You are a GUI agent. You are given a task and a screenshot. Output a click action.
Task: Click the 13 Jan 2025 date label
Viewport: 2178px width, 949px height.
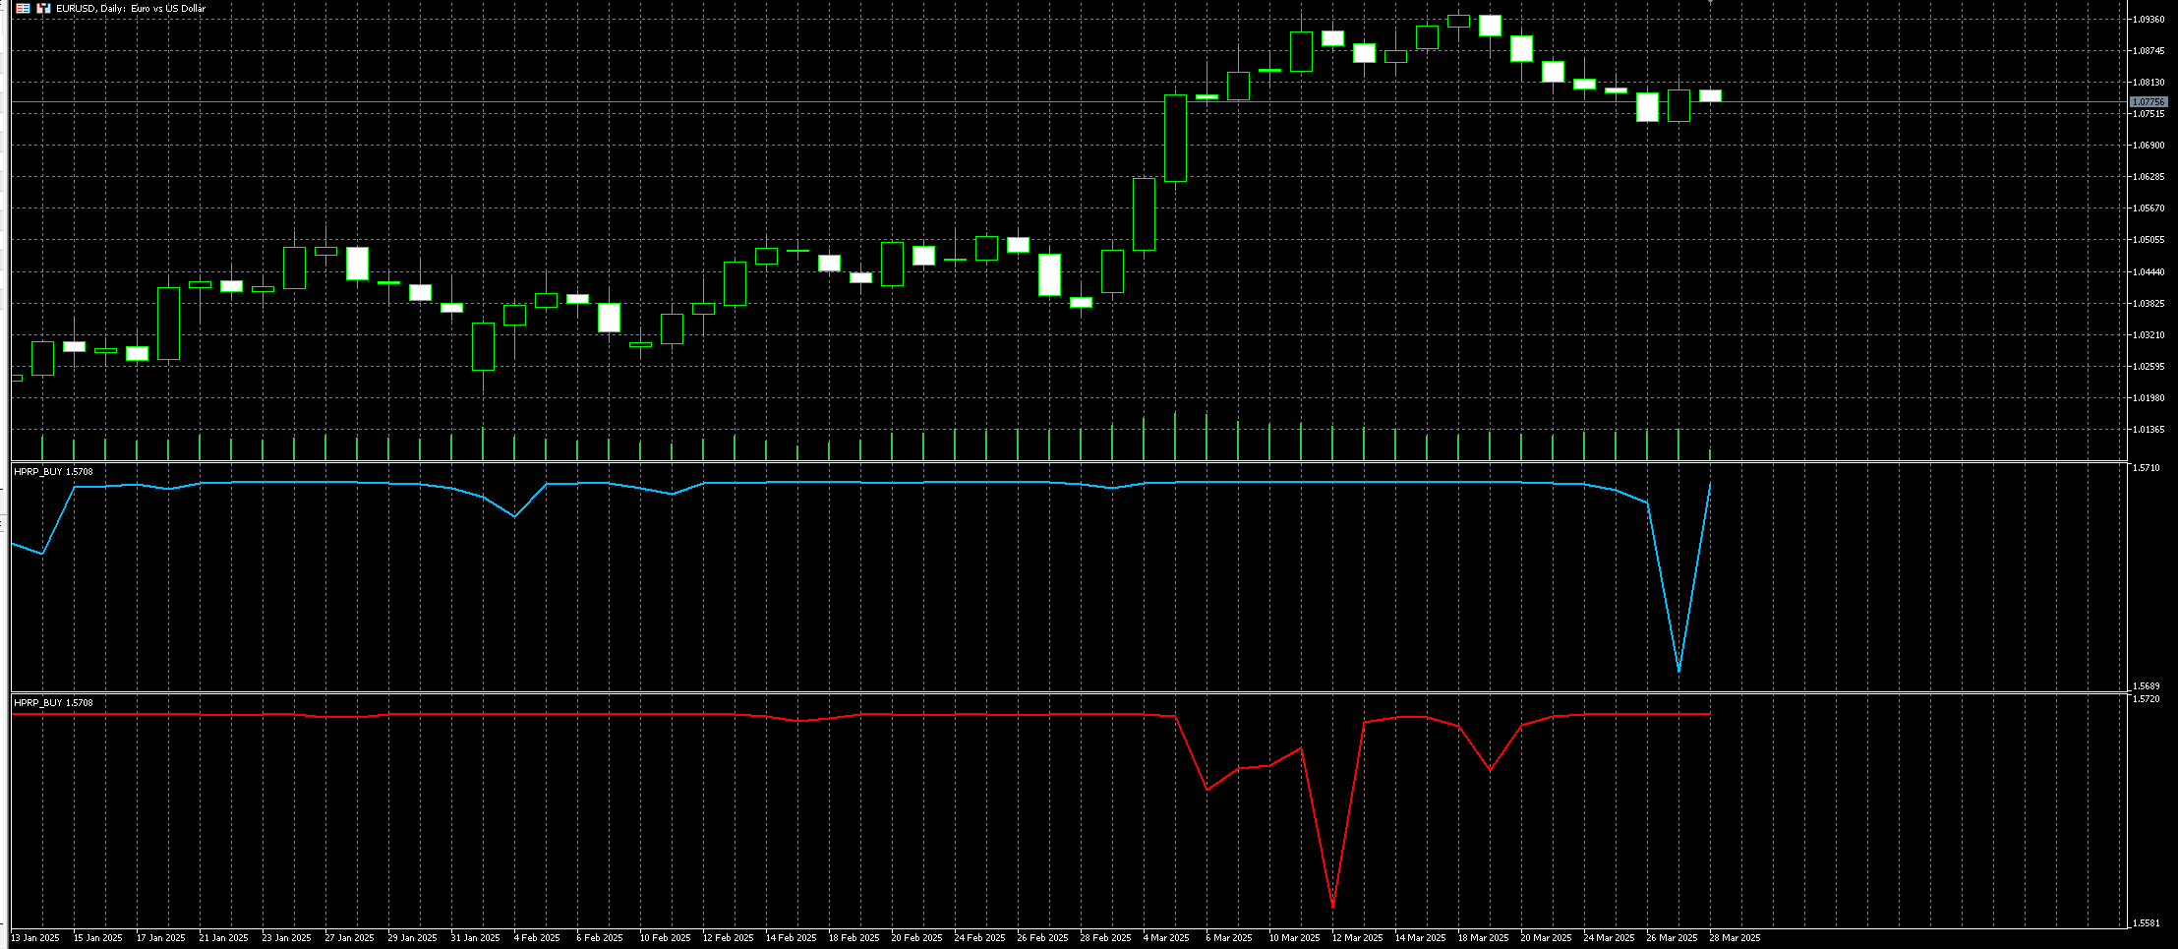pos(35,938)
